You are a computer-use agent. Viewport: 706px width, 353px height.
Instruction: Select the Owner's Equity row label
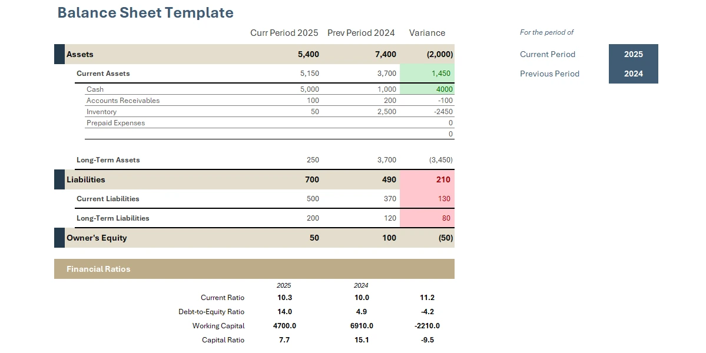tap(97, 238)
